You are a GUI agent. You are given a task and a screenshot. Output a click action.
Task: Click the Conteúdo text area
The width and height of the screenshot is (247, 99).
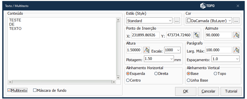[x=62, y=49]
